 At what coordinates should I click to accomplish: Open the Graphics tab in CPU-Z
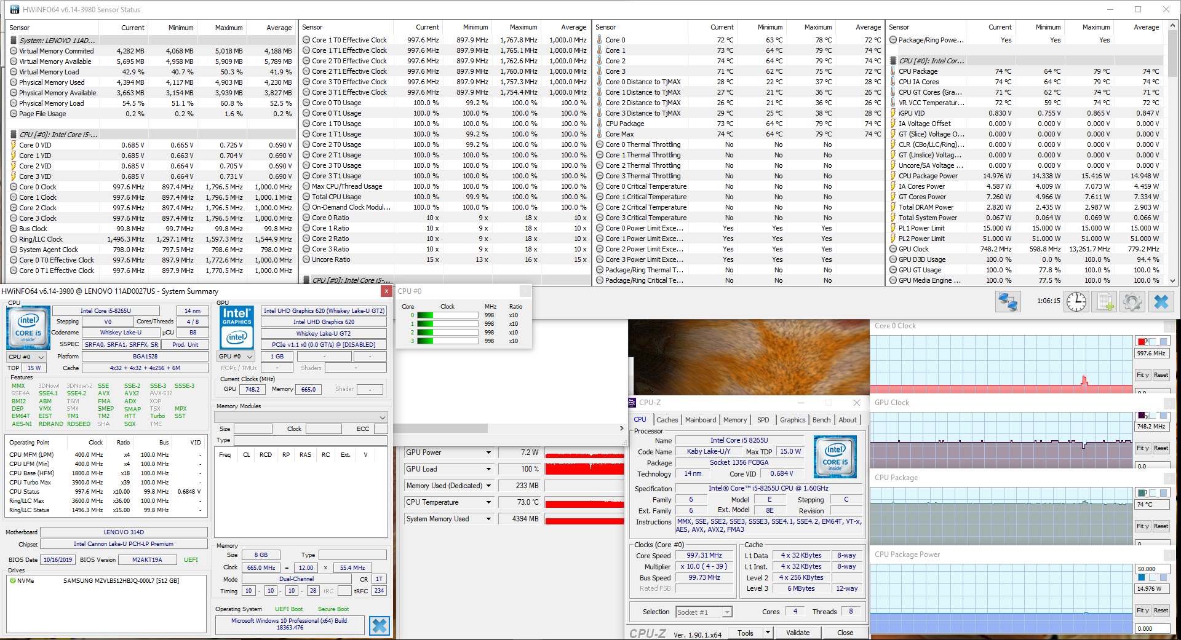[x=792, y=420]
